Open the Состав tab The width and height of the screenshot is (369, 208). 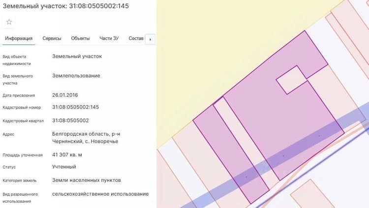coord(136,38)
